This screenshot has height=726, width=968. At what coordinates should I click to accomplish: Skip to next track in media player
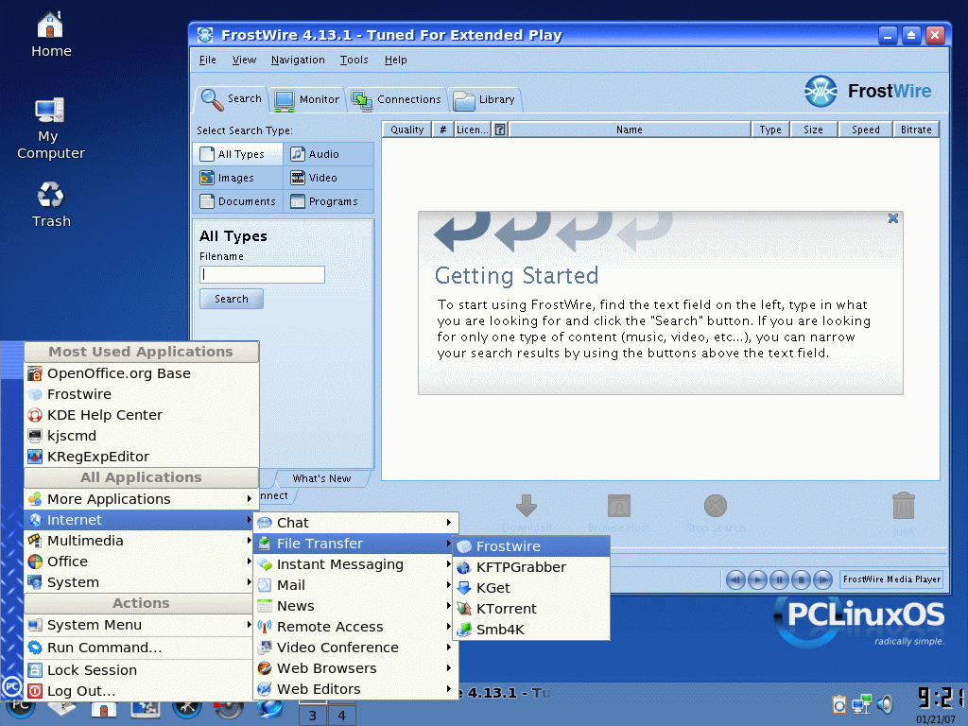[x=822, y=579]
